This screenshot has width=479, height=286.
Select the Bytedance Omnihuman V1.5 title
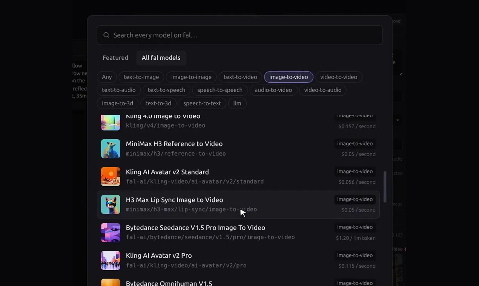[169, 283]
